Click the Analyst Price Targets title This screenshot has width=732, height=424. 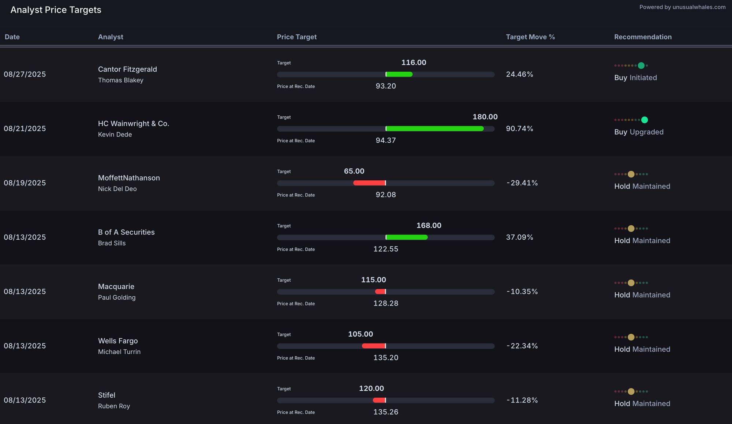tap(56, 10)
